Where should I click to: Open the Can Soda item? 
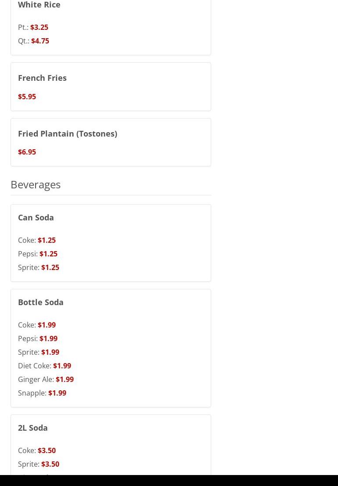point(36,217)
